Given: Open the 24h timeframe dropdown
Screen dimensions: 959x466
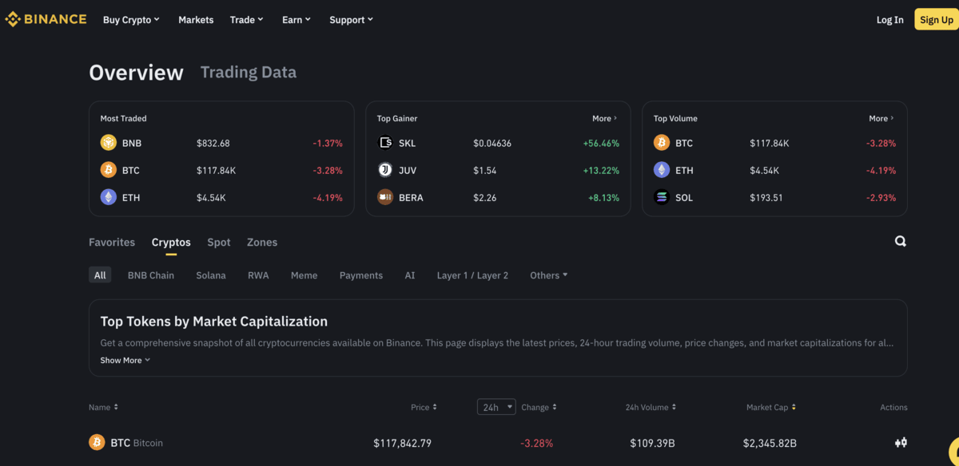Looking at the screenshot, I should pos(496,407).
